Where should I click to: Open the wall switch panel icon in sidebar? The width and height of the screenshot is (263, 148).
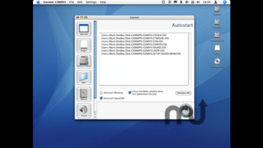pyautogui.click(x=84, y=94)
